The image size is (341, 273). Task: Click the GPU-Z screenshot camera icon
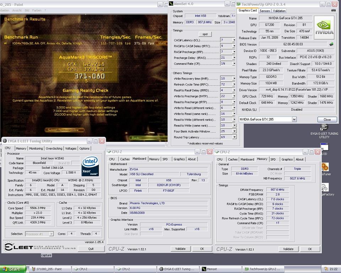pos(334,10)
